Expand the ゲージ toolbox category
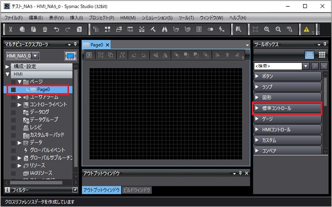This screenshot has height=207, width=332. tap(287, 119)
